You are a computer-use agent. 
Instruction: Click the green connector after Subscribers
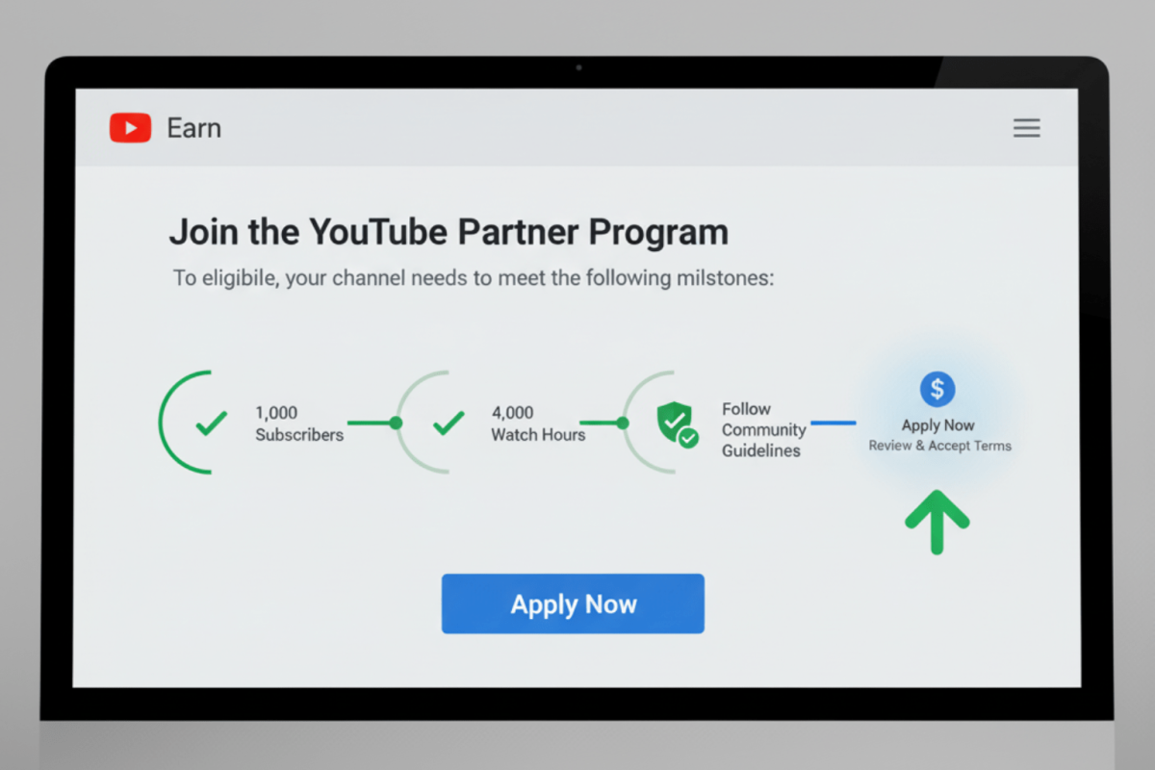click(374, 423)
